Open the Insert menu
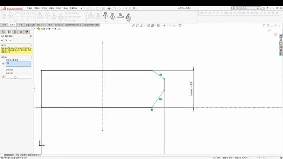283x159 pixels. click(51, 8)
